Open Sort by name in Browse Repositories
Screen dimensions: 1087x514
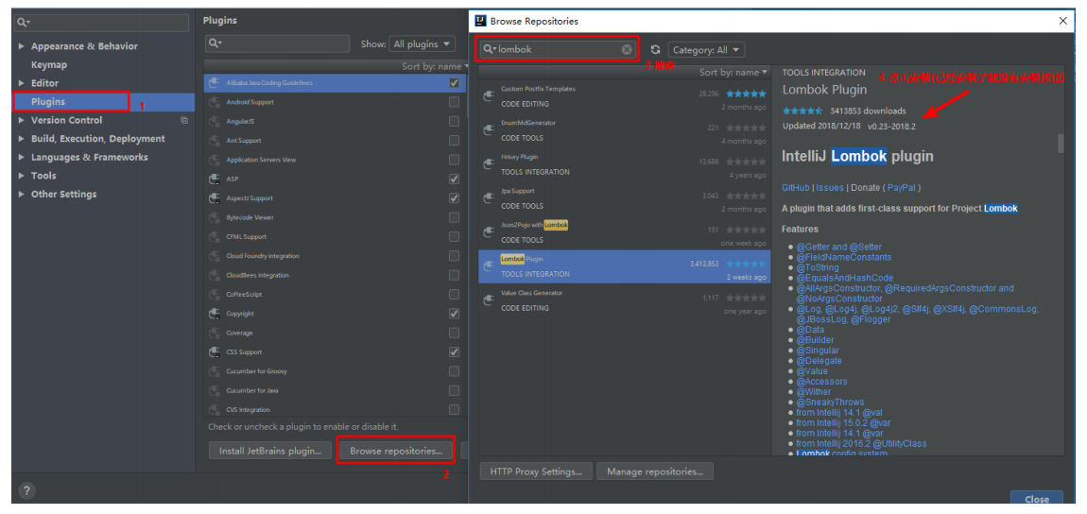[733, 72]
